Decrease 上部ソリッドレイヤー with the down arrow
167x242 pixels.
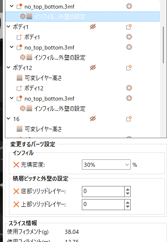click(x=127, y=207)
